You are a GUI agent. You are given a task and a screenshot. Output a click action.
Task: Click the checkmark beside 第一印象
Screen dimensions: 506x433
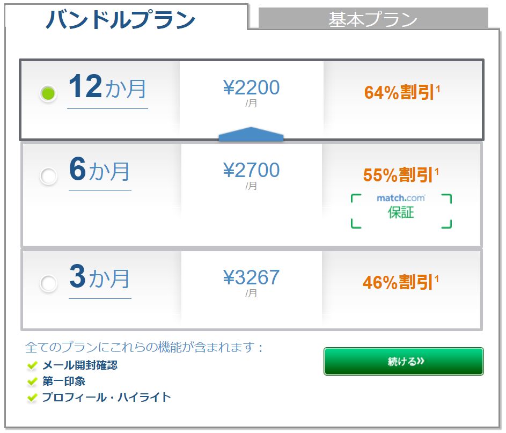tap(32, 382)
